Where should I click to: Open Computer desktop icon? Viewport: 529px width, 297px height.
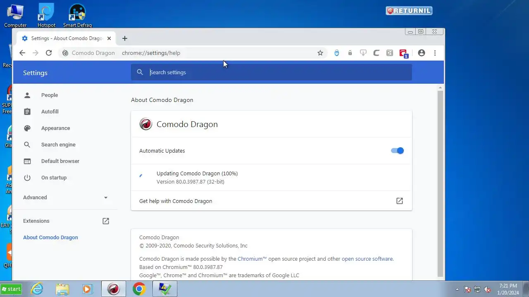point(15,16)
